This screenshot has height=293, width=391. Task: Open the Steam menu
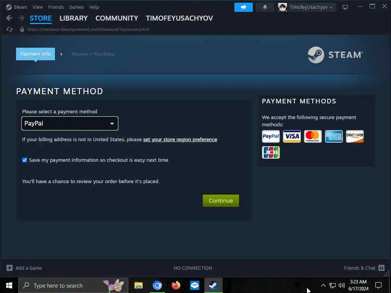coord(20,7)
